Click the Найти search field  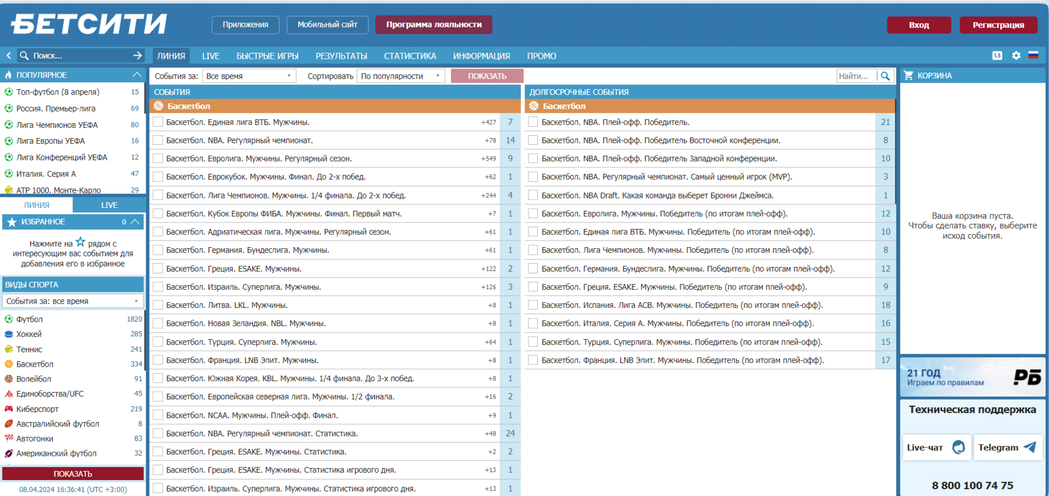(x=857, y=76)
